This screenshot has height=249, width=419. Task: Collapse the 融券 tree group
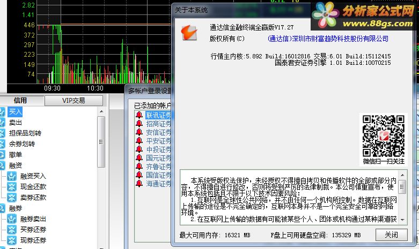coord(15,208)
